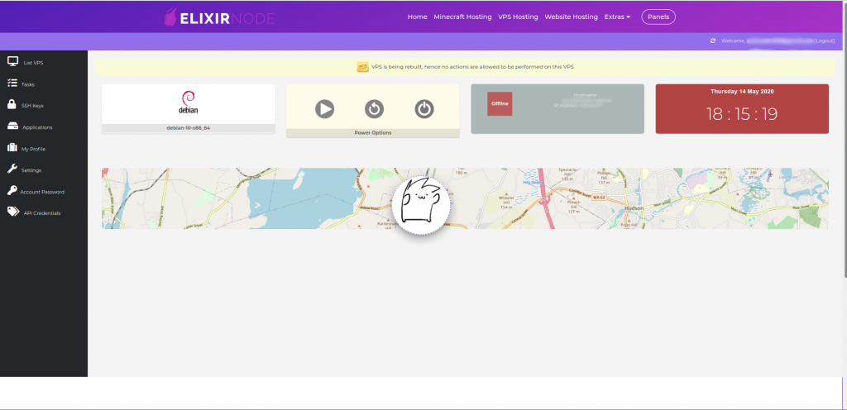Click the VPS is being rebuilt notice text
This screenshot has width=847, height=410.
[x=472, y=67]
